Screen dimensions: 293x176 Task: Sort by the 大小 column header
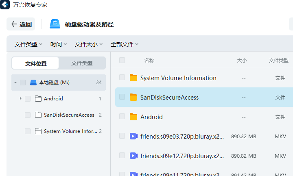coord(242,61)
